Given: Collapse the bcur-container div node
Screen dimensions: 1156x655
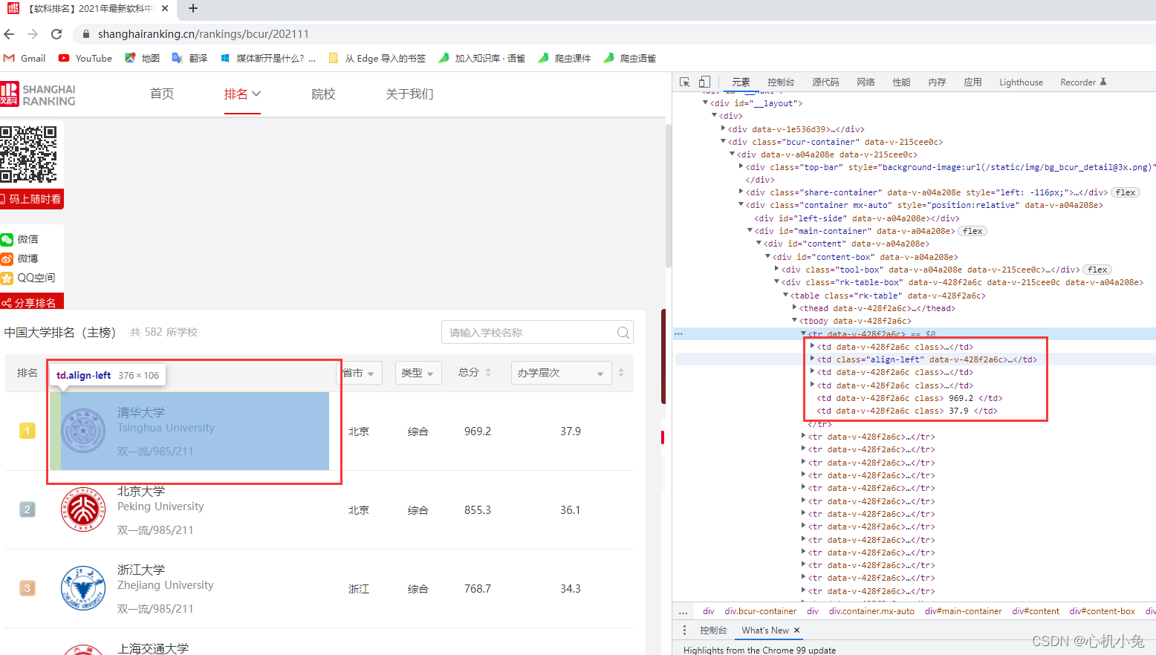Looking at the screenshot, I should coord(723,141).
